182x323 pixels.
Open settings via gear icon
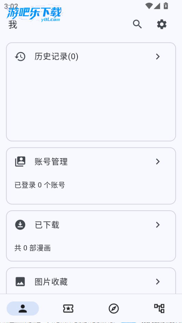162,24
